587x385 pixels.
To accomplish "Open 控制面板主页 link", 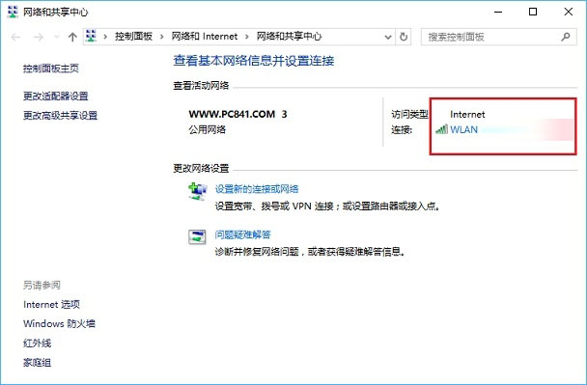I will 51,69.
